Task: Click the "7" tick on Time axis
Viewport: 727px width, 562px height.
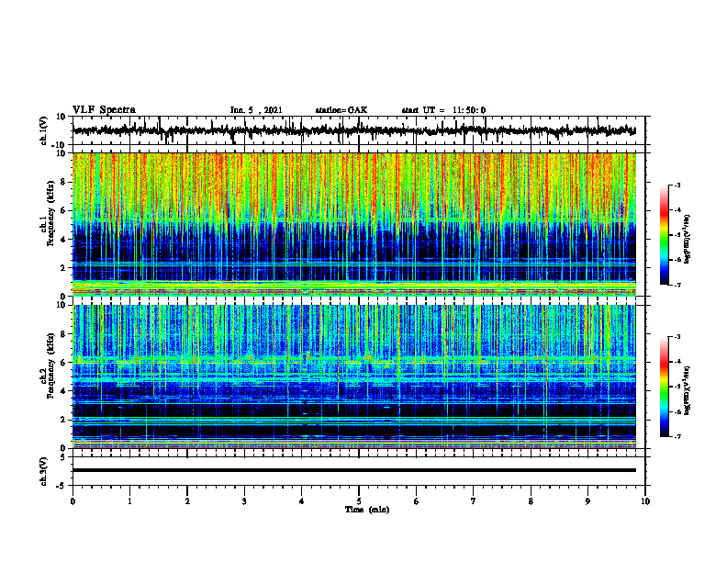Action: point(474,501)
